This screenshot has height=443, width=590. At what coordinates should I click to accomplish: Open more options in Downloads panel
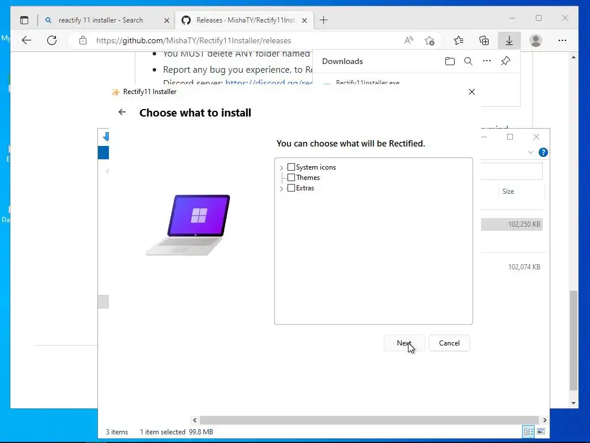click(x=486, y=61)
